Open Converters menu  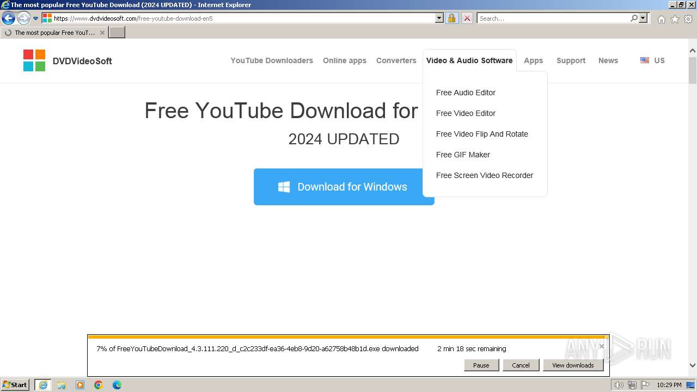[x=396, y=60]
